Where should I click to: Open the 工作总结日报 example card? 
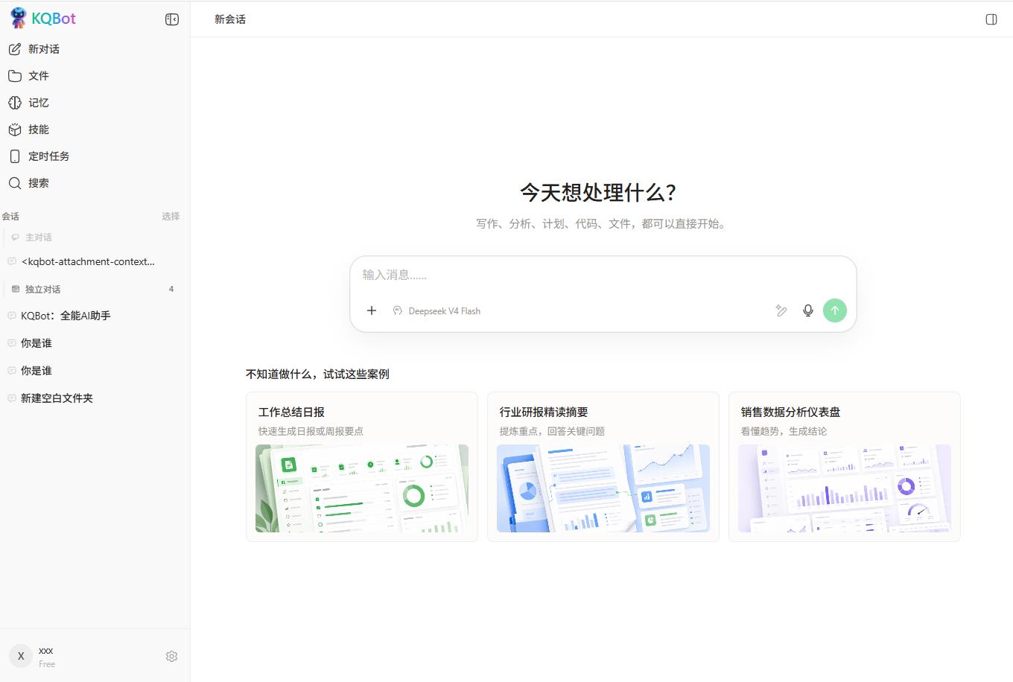[362, 467]
